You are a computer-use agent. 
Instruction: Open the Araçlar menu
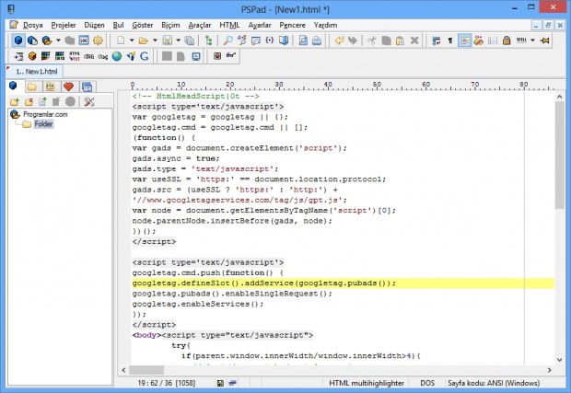[x=200, y=25]
